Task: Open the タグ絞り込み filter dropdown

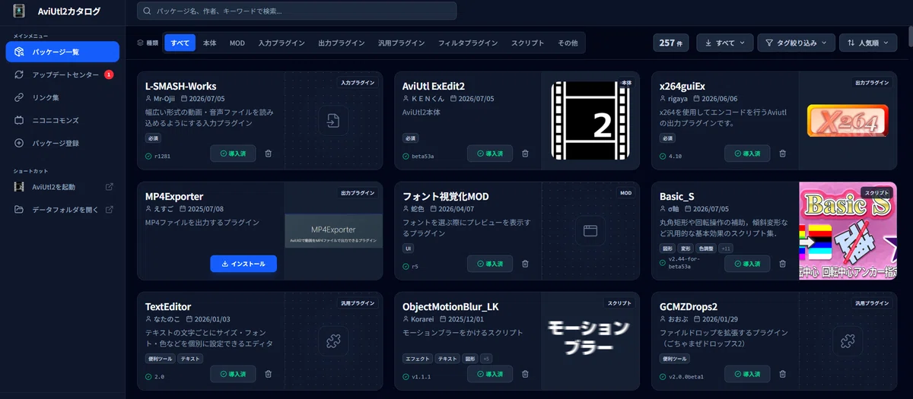Action: tap(796, 43)
